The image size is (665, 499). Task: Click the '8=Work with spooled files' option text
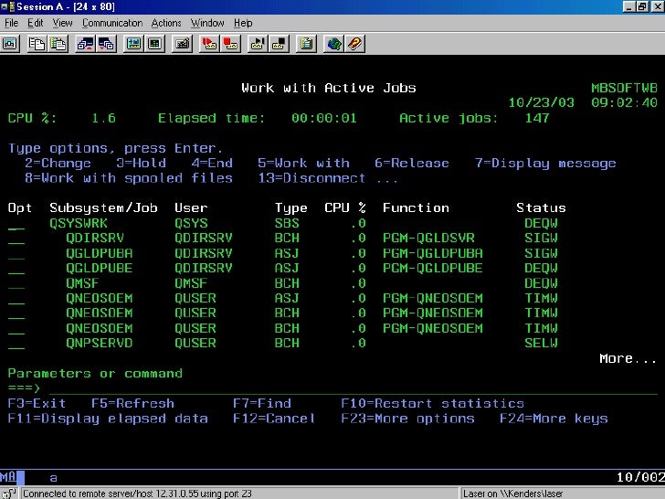(129, 178)
